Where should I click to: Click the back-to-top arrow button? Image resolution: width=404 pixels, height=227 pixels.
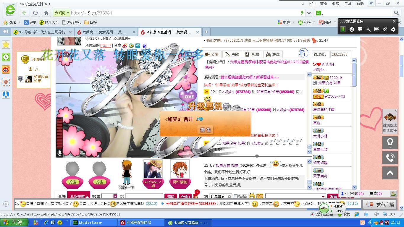390,173
